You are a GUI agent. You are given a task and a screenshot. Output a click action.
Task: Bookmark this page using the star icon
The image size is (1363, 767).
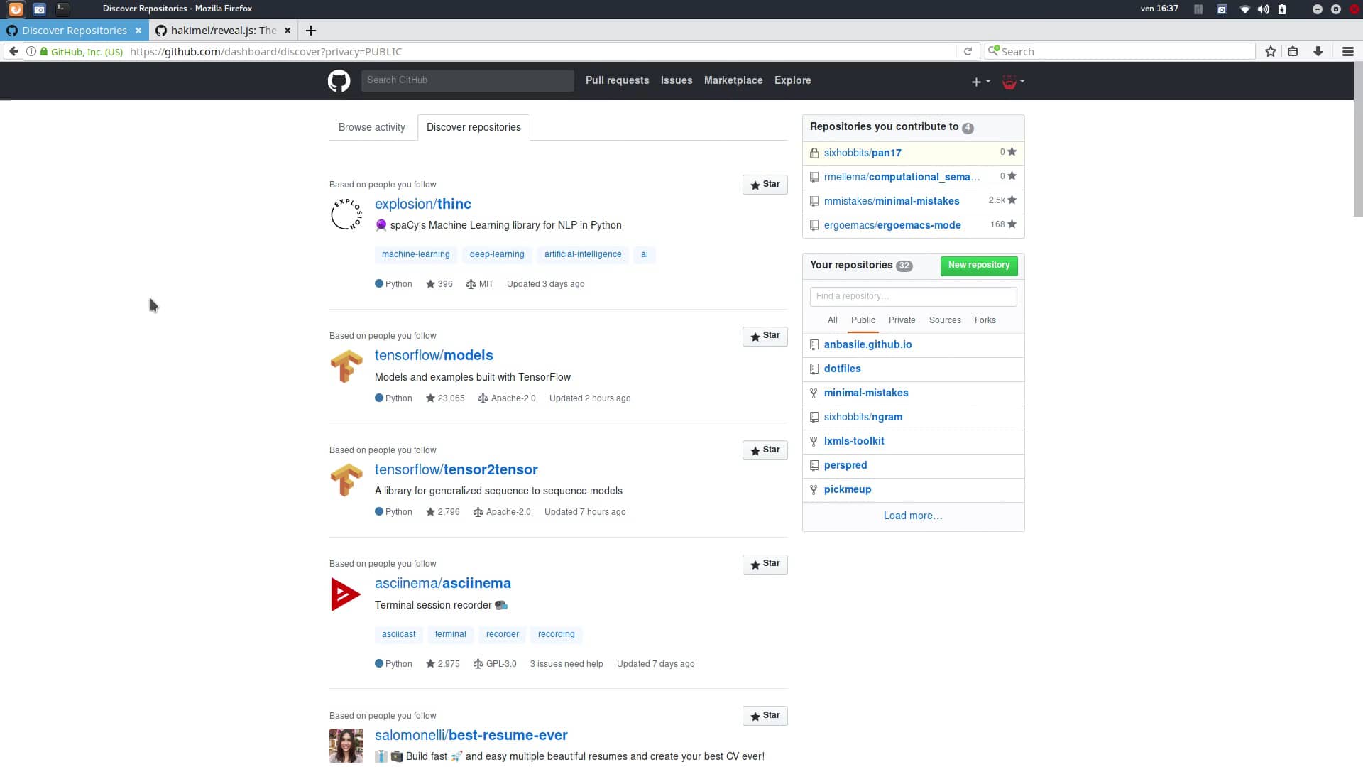pos(1271,50)
